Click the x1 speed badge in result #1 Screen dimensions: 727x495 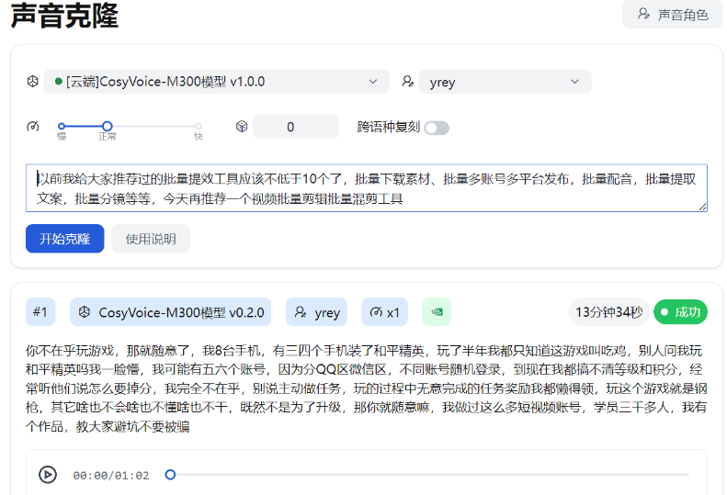(384, 312)
